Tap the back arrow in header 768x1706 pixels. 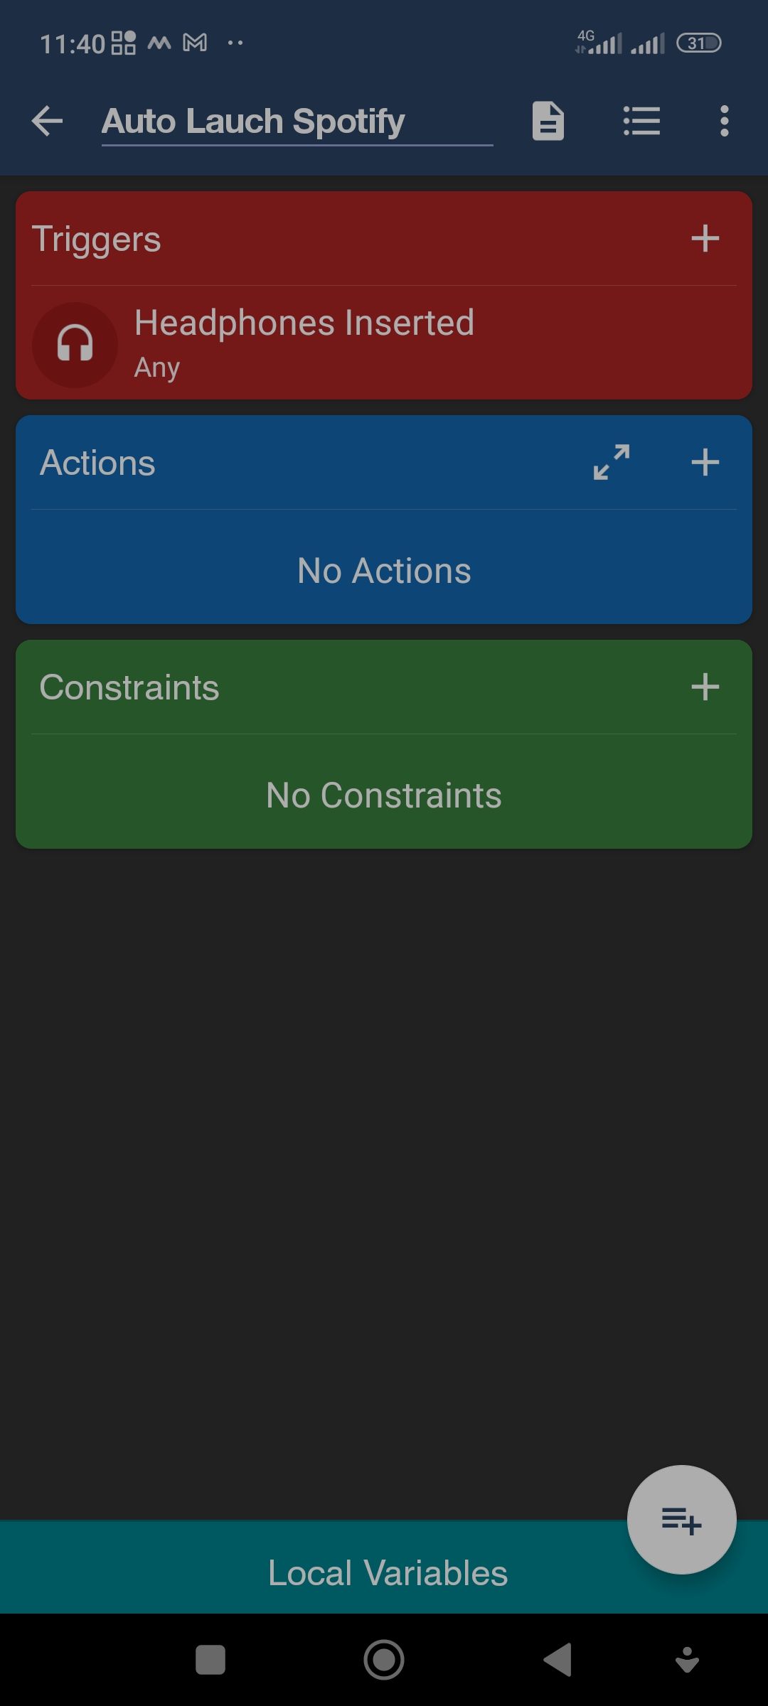pyautogui.click(x=48, y=121)
